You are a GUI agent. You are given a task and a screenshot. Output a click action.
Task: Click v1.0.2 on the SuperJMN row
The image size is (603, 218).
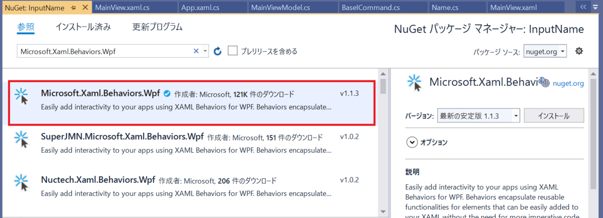pyautogui.click(x=349, y=137)
